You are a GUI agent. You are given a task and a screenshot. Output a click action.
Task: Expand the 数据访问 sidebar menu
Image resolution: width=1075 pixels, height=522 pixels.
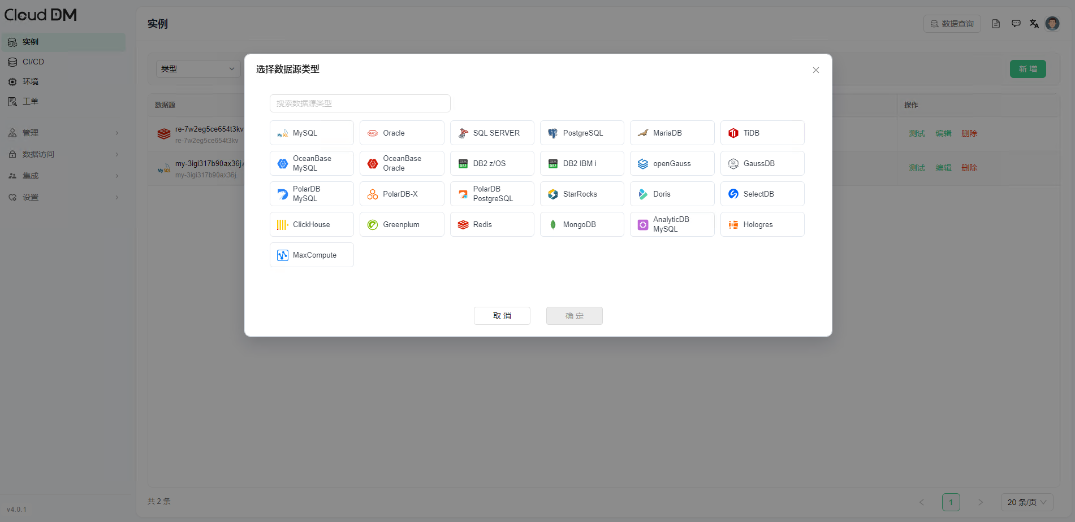(x=63, y=154)
